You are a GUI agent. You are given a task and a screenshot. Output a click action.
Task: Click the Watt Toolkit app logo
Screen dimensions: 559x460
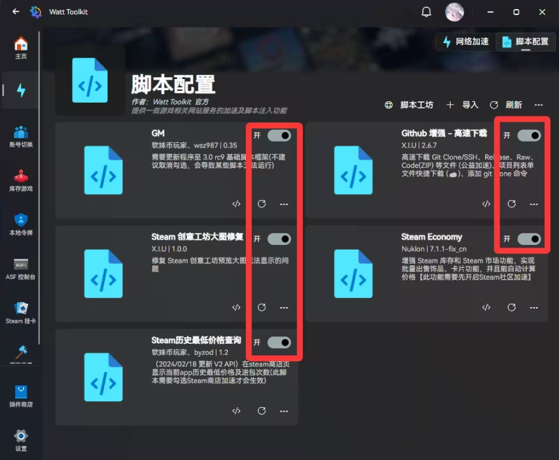tap(36, 12)
